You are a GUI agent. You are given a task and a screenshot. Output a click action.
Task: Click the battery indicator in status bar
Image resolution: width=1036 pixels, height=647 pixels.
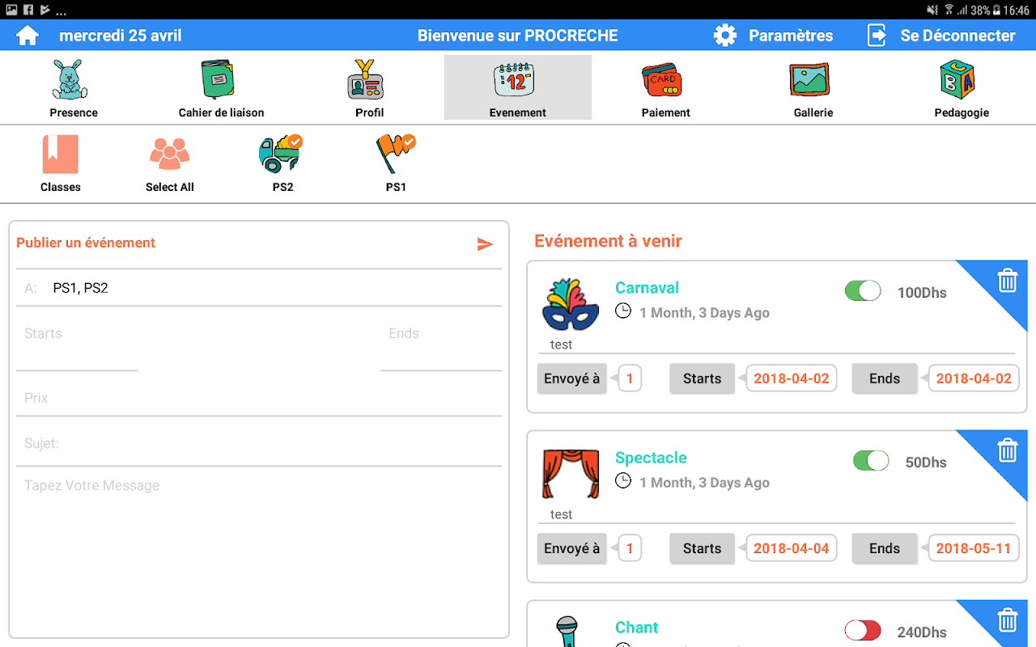point(996,10)
